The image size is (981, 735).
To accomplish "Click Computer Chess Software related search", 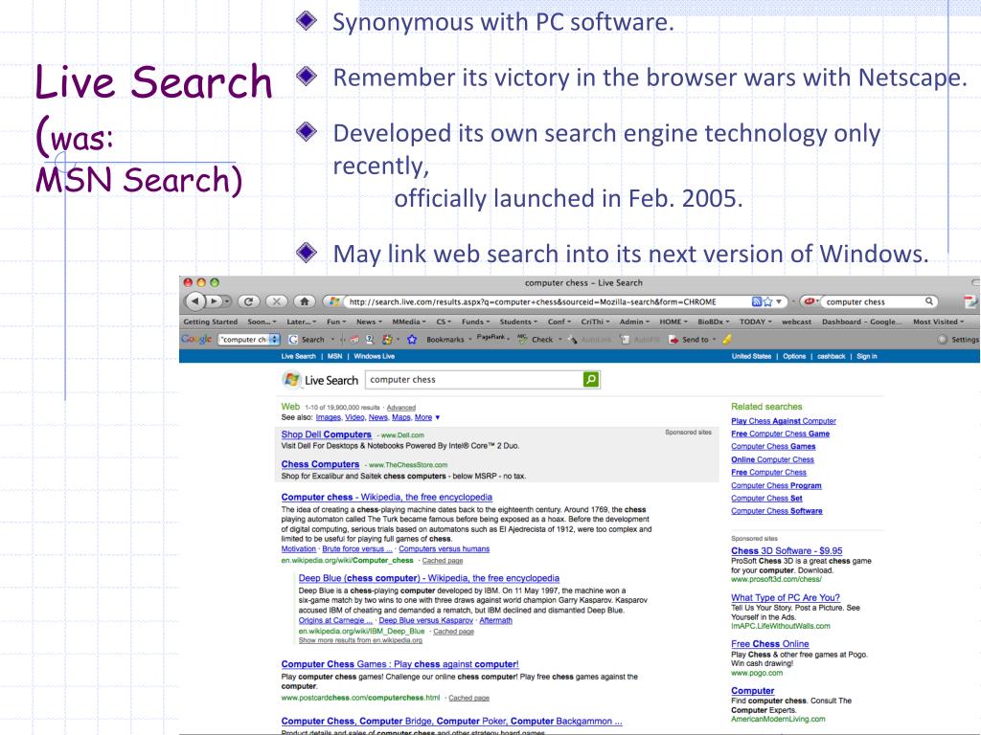I will click(x=776, y=511).
